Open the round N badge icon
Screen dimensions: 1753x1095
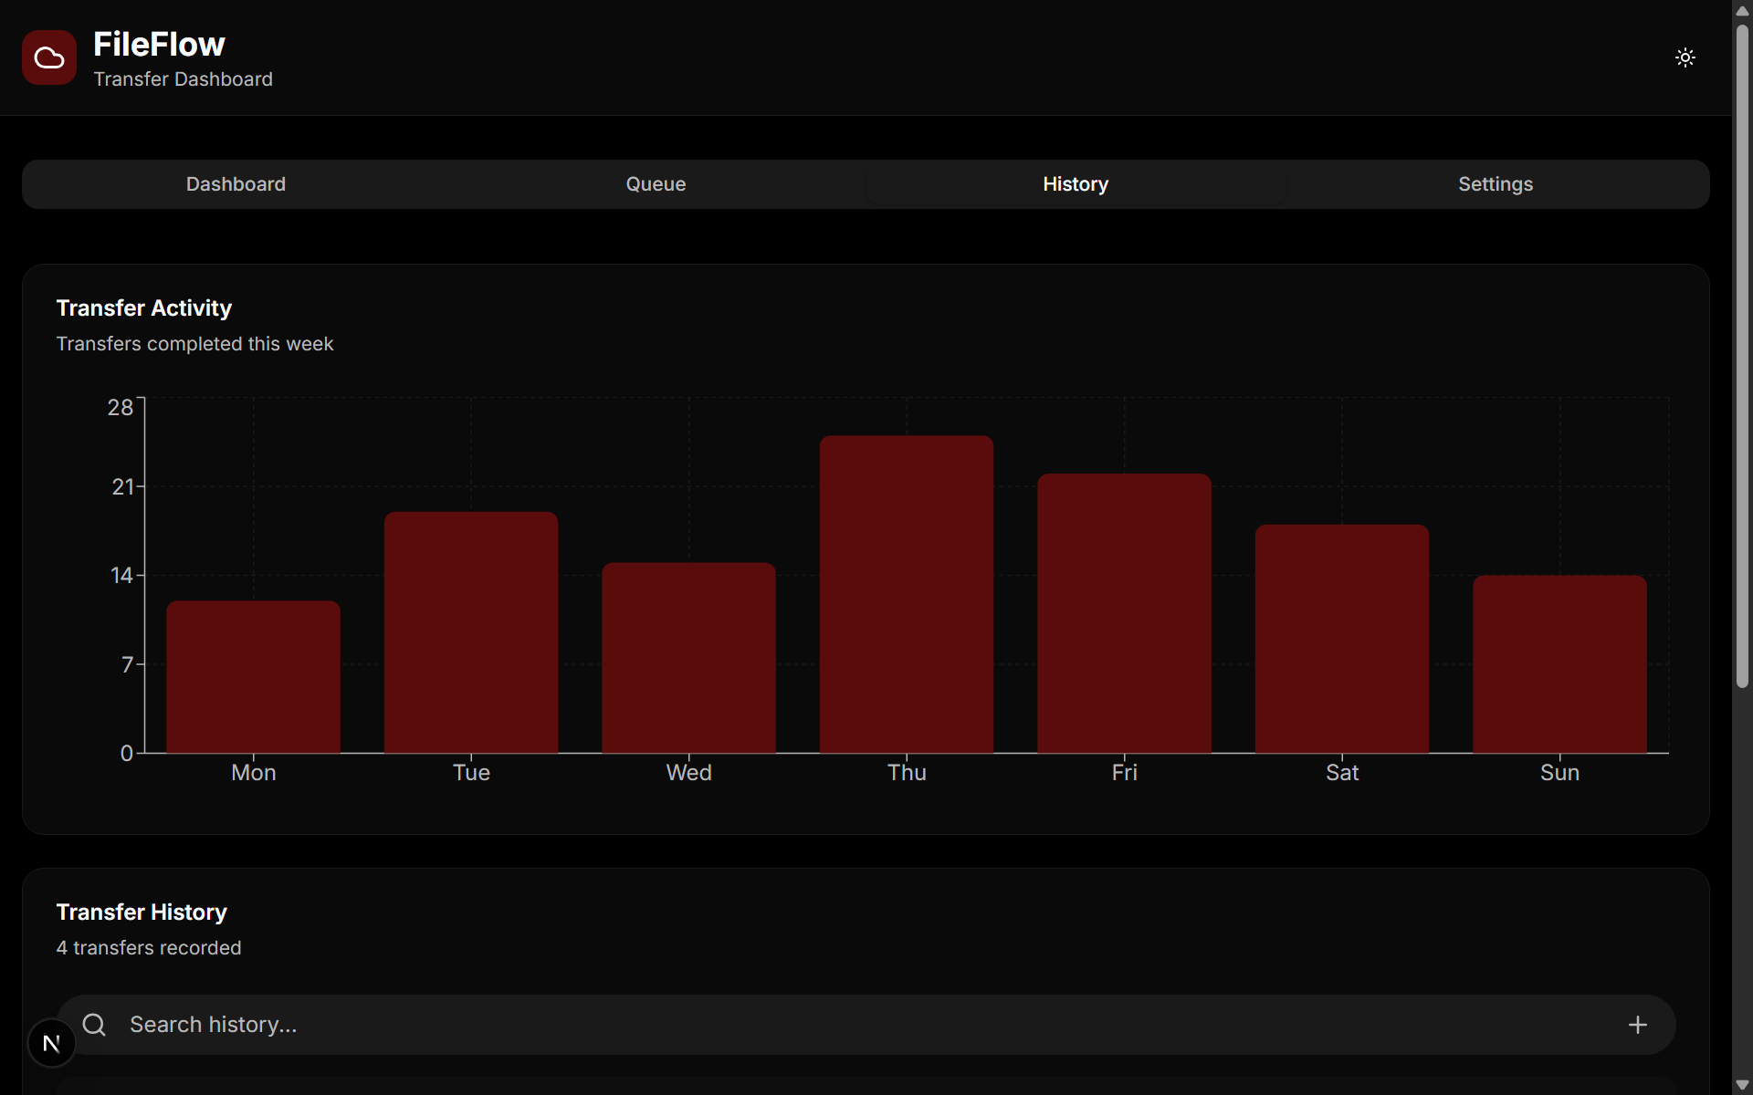coord(52,1043)
